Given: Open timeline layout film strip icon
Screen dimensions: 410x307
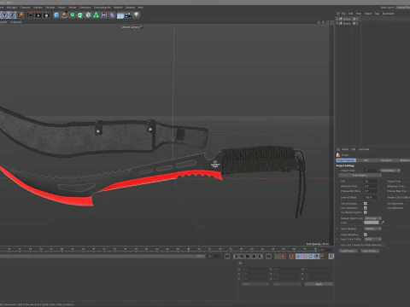Looking at the screenshot, I should 331,257.
